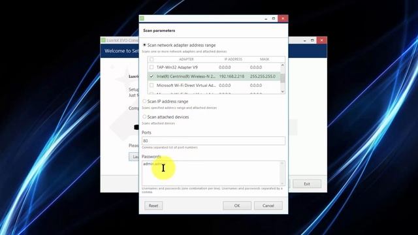Click the IP ADDRESS column header

(233, 59)
